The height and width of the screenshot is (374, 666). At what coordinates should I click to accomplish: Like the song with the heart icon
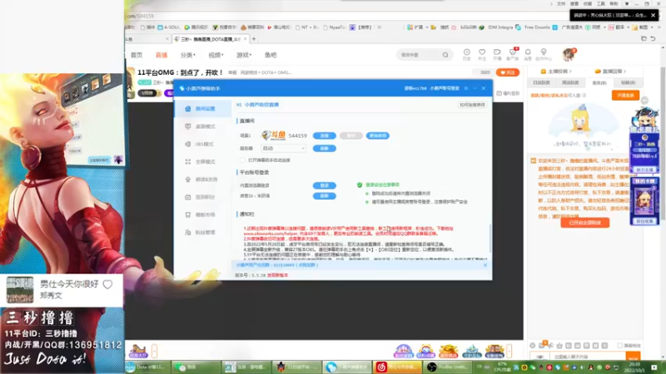click(107, 284)
